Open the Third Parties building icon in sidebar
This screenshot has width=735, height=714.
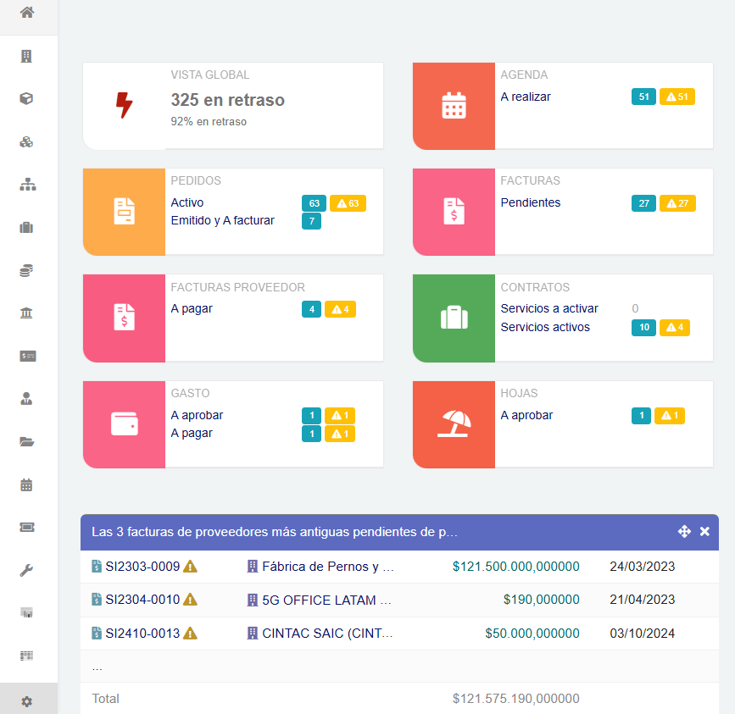point(26,57)
